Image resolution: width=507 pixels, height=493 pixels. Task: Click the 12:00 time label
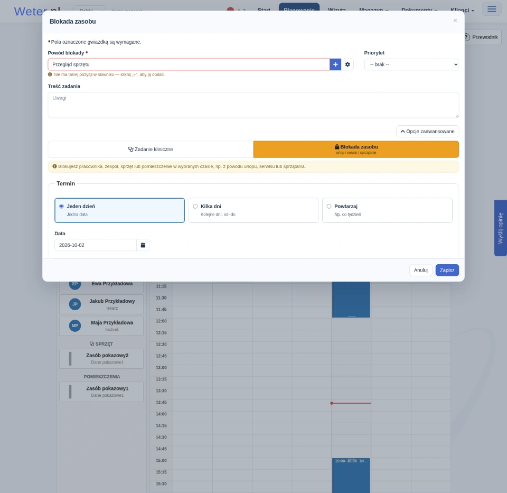(x=162, y=321)
